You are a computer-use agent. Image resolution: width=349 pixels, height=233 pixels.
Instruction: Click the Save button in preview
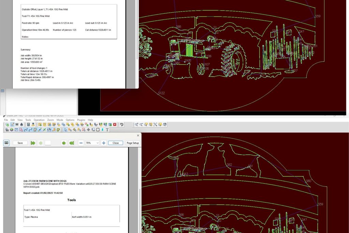click(20, 143)
